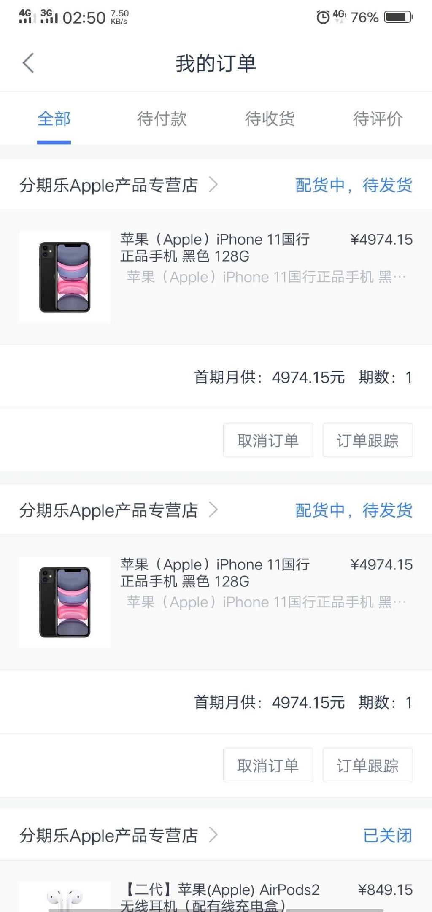Open second iPhone 11 product thumbnail
Image resolution: width=432 pixels, height=912 pixels.
65,602
